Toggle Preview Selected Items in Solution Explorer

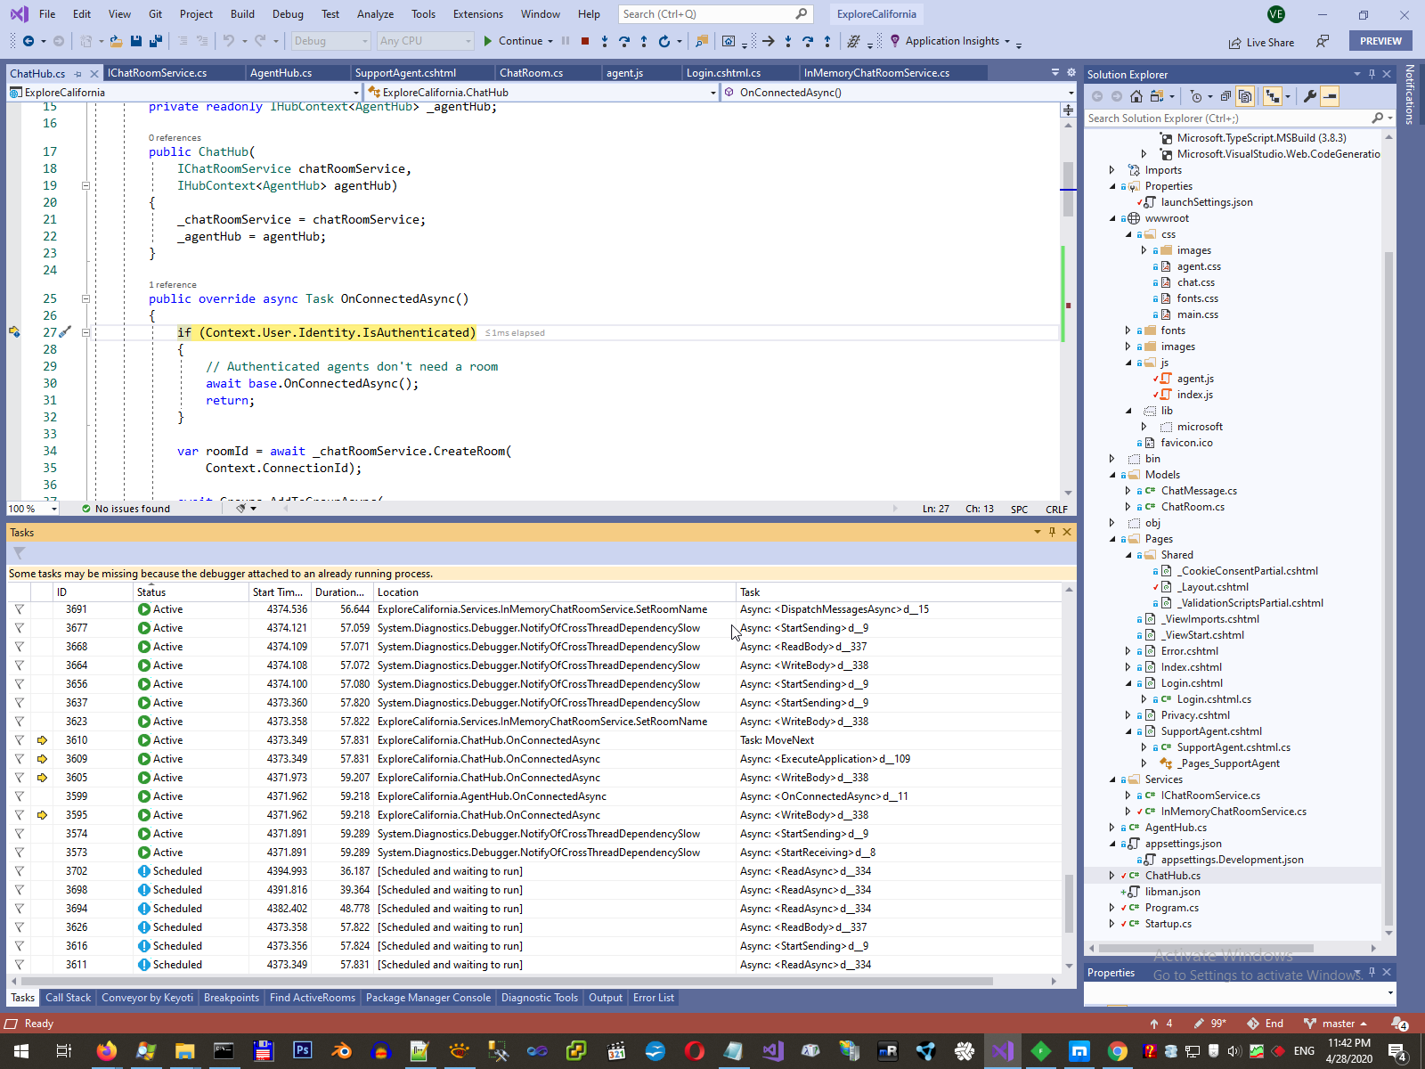1329,96
